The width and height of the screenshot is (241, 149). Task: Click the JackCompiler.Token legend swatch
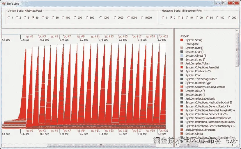pyautogui.click(x=182, y=63)
